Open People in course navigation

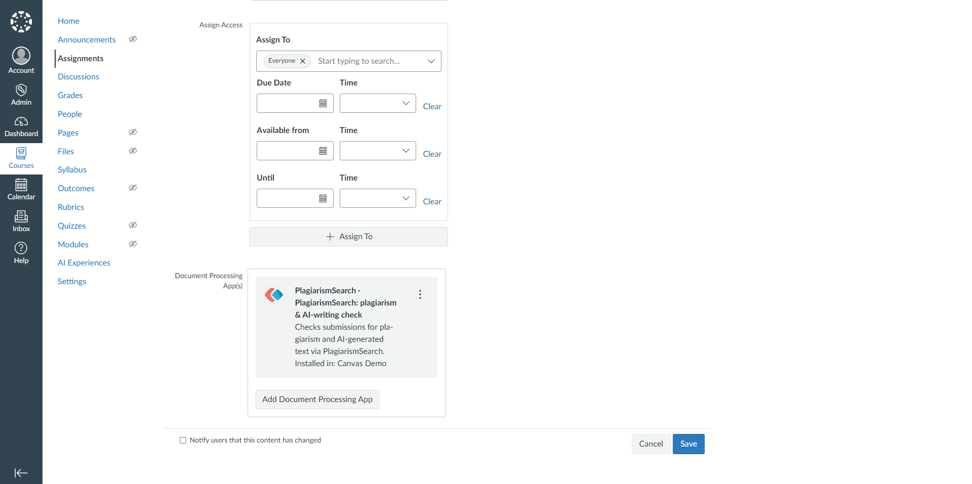pyautogui.click(x=70, y=114)
